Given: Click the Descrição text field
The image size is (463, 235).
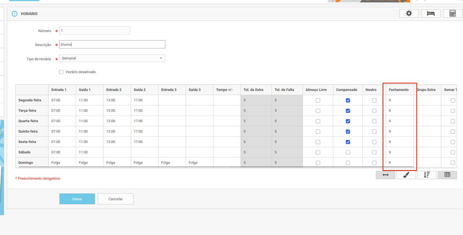Looking at the screenshot, I should [112, 44].
